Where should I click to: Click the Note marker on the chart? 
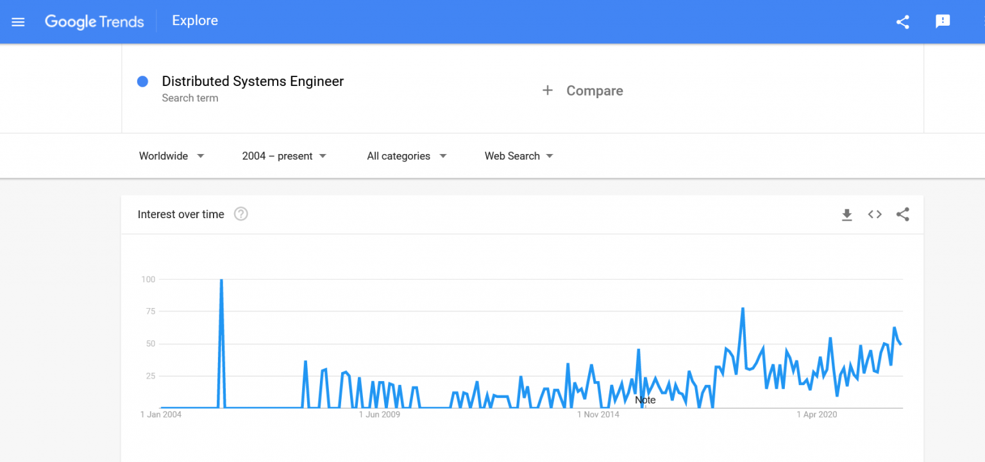[645, 400]
